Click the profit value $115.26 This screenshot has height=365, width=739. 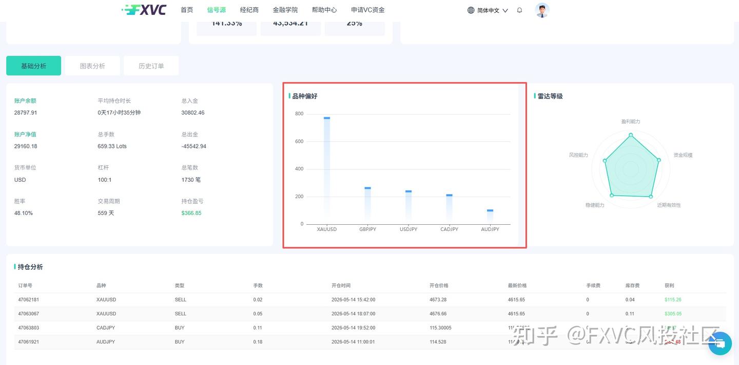click(673, 299)
